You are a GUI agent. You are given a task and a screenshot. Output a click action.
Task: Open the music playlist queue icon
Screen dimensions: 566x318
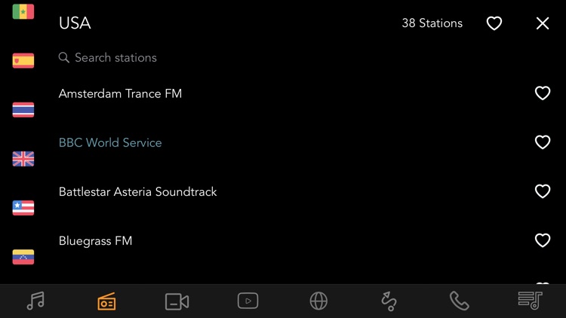point(530,301)
